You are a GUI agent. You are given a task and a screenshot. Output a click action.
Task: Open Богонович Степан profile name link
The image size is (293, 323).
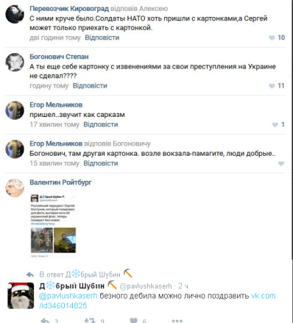(x=59, y=56)
